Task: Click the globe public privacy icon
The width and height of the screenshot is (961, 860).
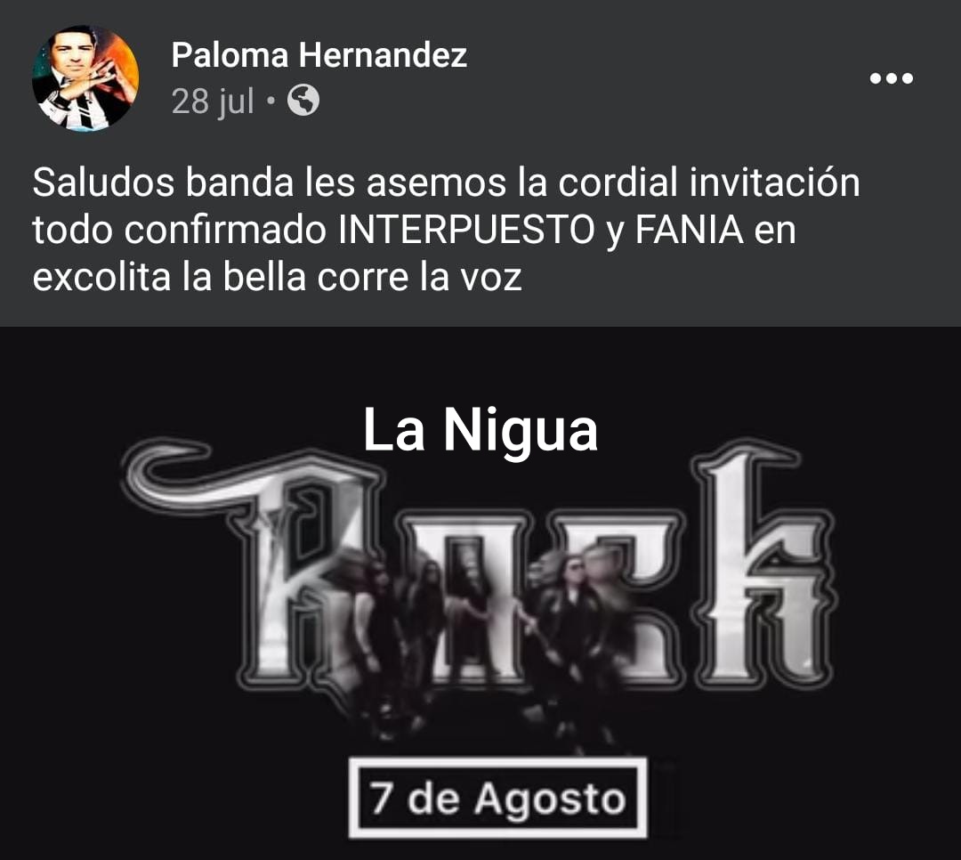Action: click(303, 101)
